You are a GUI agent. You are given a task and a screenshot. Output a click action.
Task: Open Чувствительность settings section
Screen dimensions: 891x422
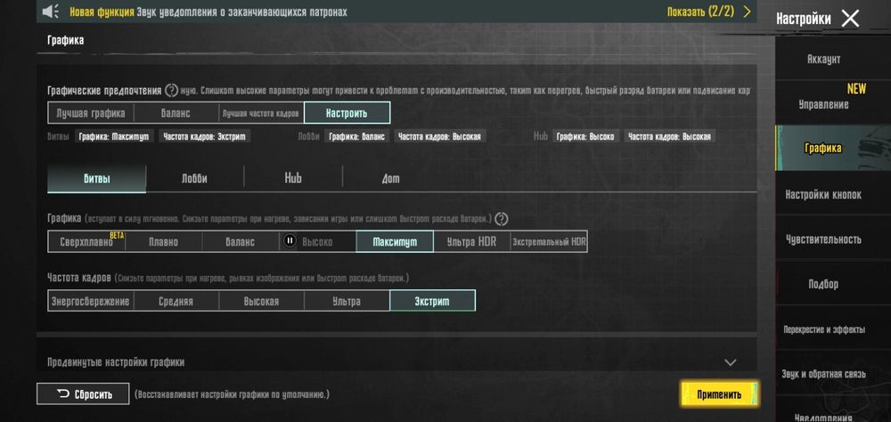(x=823, y=239)
